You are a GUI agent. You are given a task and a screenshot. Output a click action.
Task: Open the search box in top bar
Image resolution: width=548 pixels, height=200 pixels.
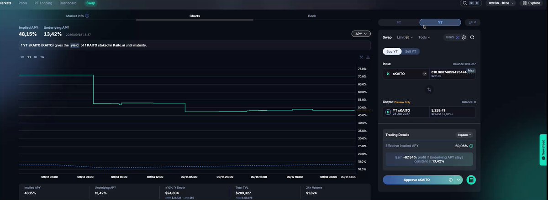(x=470, y=3)
